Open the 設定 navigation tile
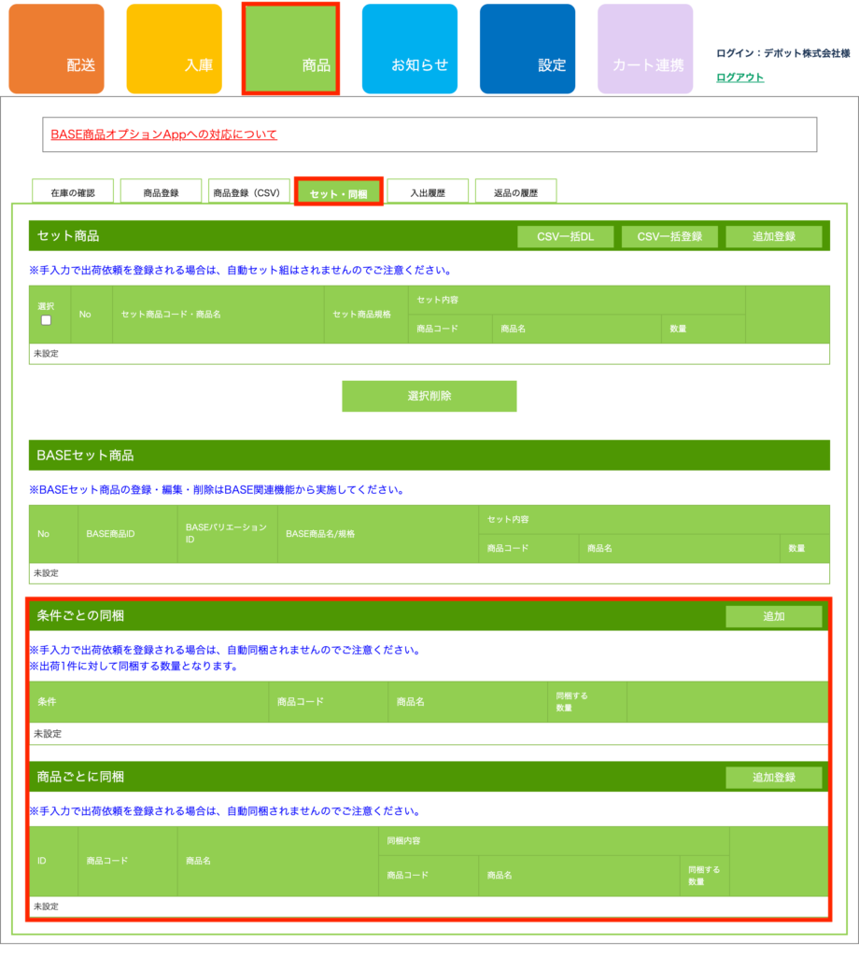The image size is (859, 956). click(527, 49)
